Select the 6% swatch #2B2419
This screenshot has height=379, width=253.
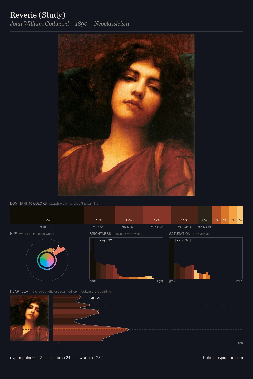pos(205,215)
